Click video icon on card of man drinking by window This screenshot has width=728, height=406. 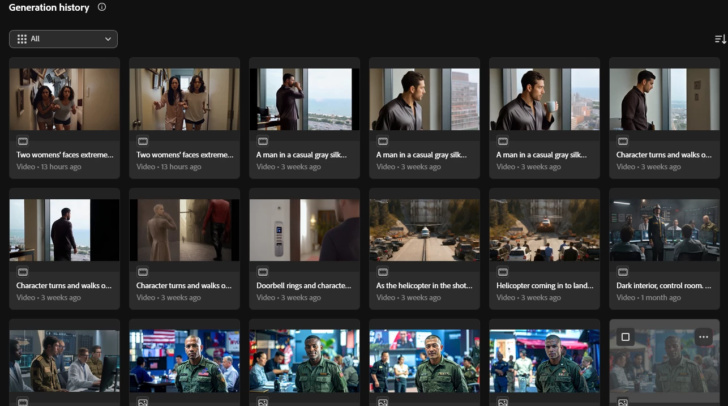click(263, 141)
